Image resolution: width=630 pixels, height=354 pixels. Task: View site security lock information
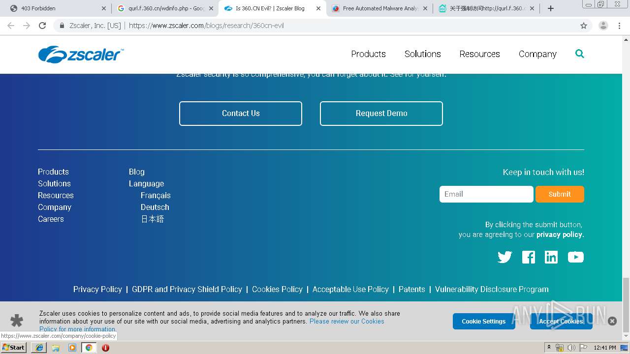point(62,26)
